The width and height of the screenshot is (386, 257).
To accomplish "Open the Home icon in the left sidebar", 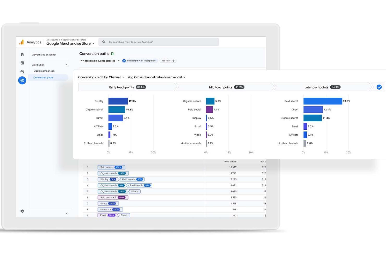I will tap(22, 54).
